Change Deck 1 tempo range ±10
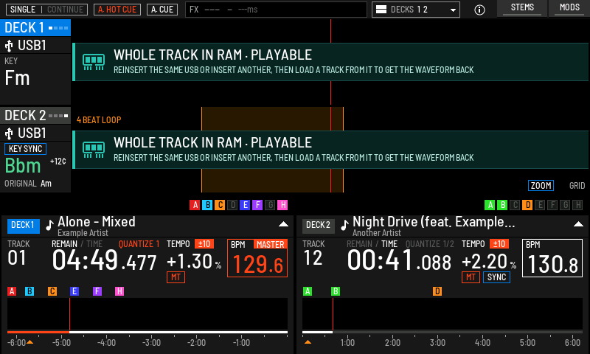 click(x=204, y=244)
